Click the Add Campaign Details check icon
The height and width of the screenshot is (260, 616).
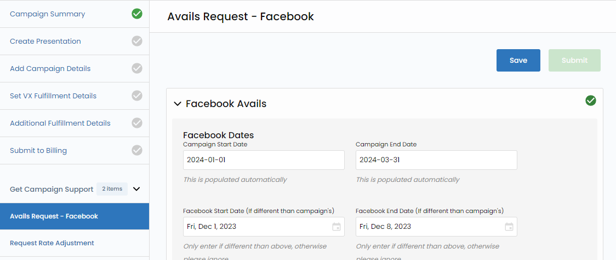tap(137, 68)
